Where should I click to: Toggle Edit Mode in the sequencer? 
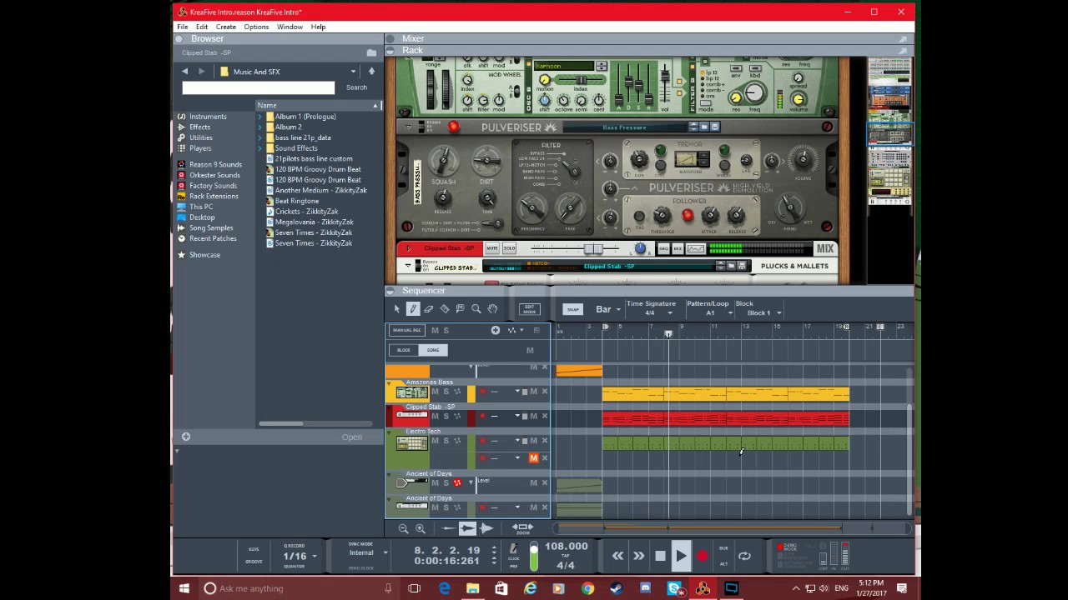point(529,309)
